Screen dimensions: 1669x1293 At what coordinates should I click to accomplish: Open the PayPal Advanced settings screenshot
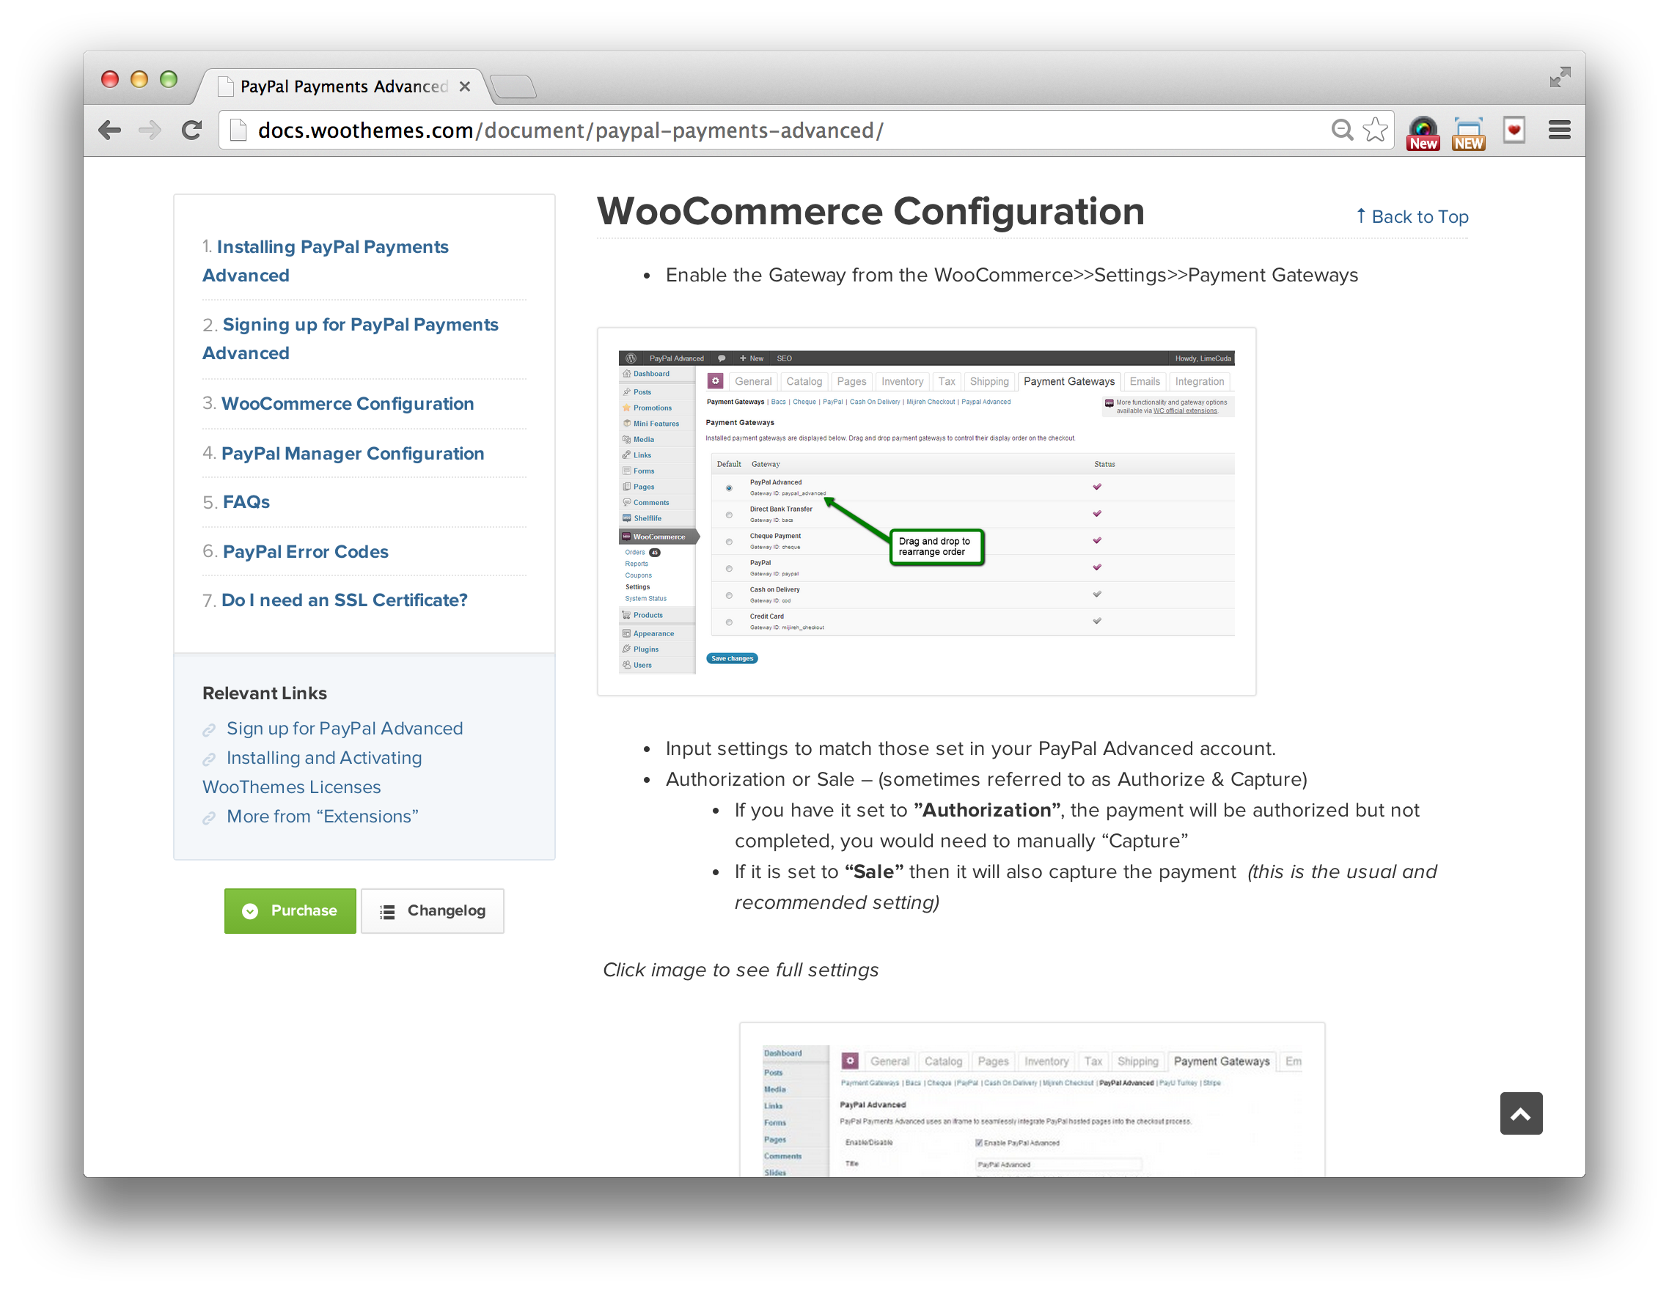(x=1032, y=1099)
